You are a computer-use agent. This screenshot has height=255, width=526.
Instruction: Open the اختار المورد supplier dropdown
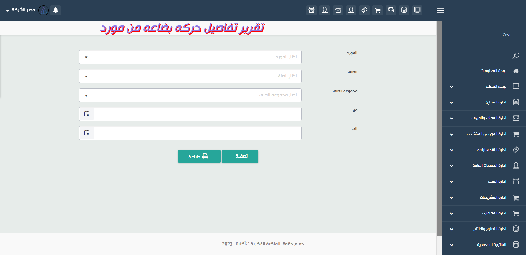coord(190,57)
